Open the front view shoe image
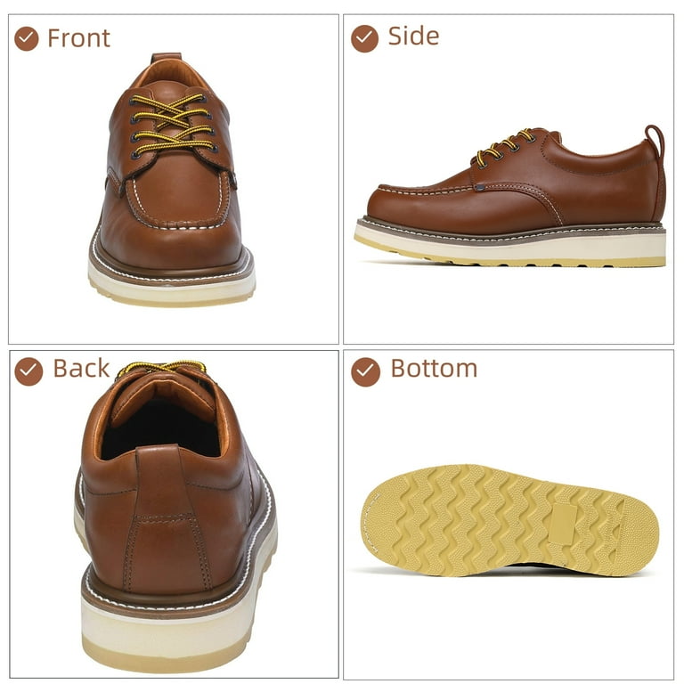 click(x=171, y=180)
